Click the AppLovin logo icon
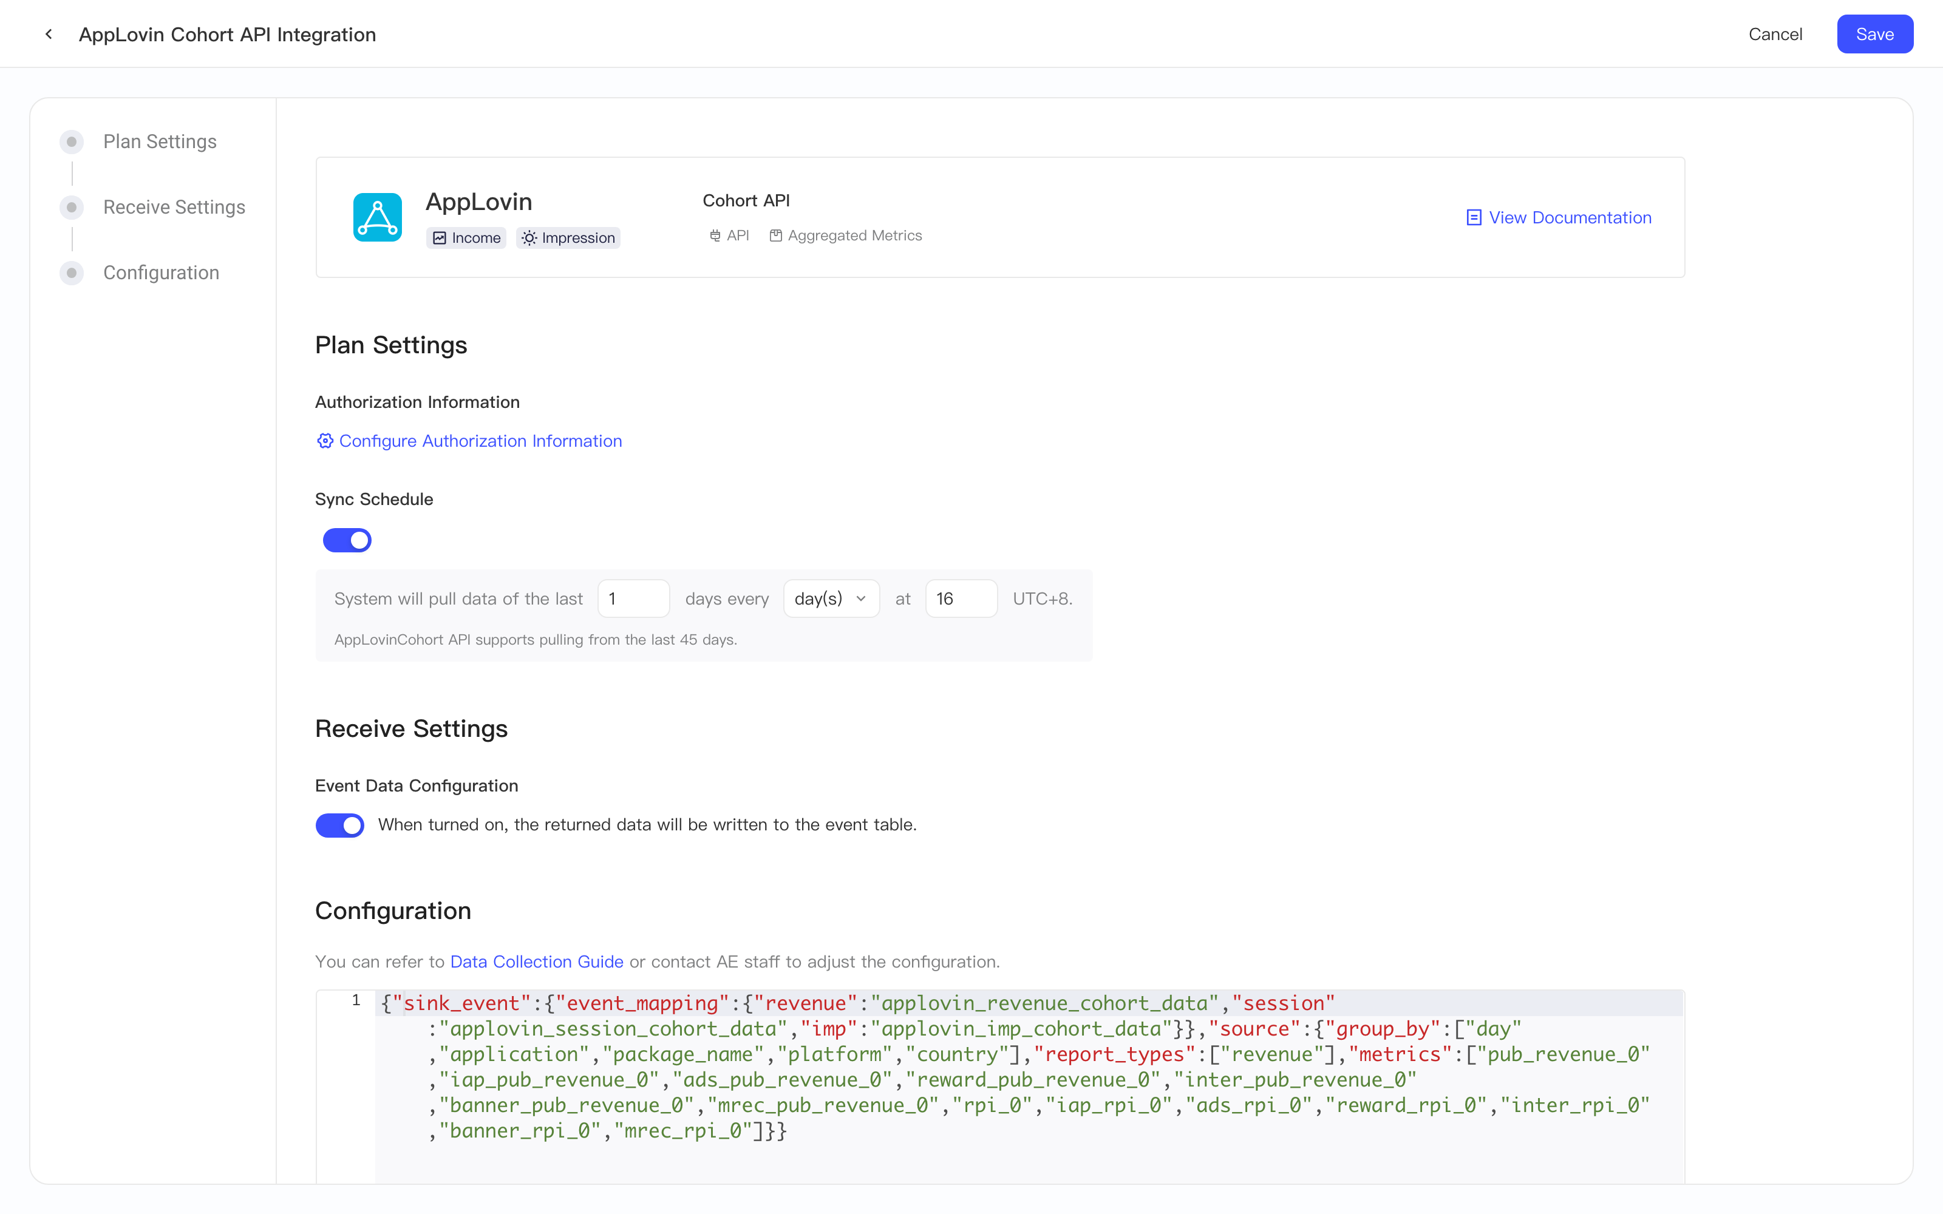Viewport: 1943px width, 1214px height. [377, 217]
